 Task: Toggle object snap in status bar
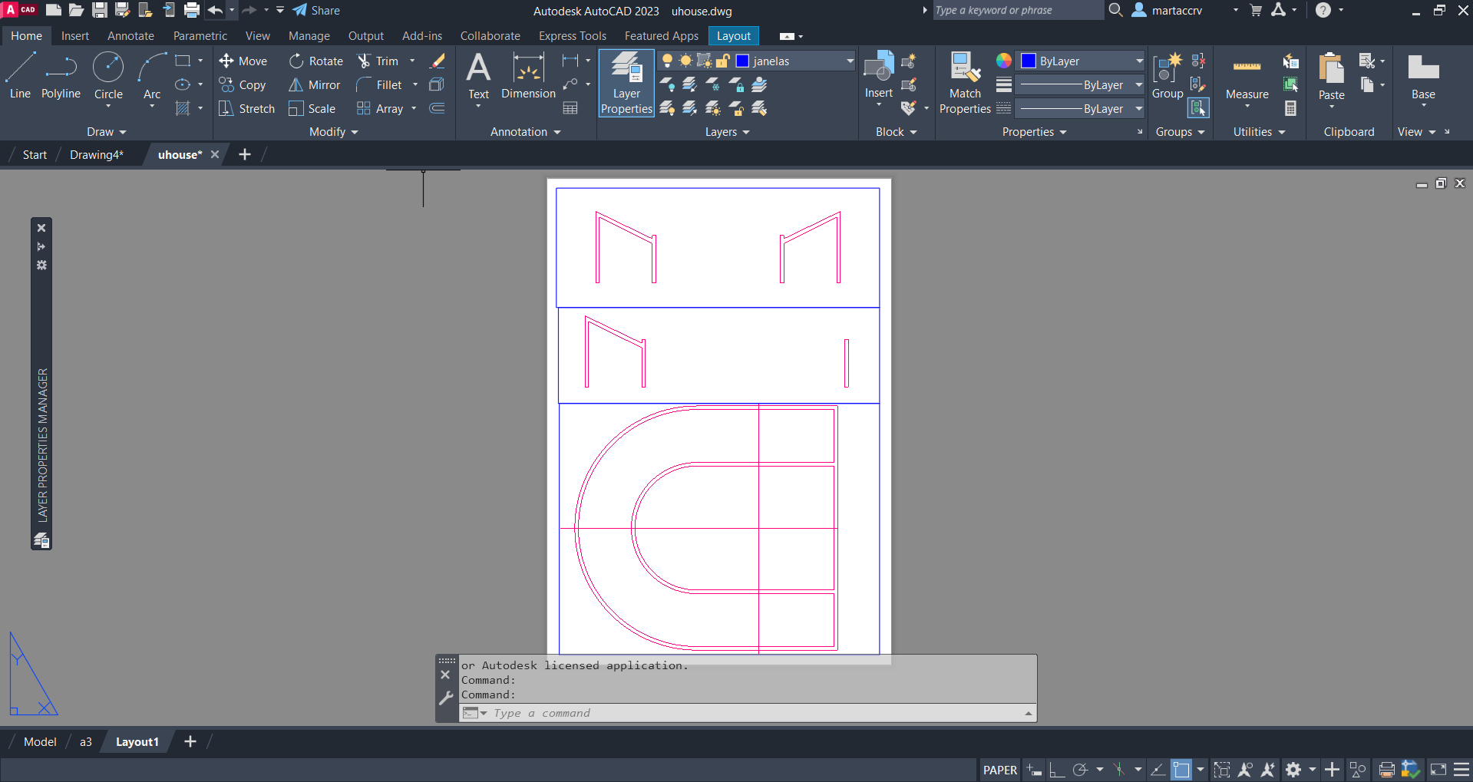coord(1181,770)
